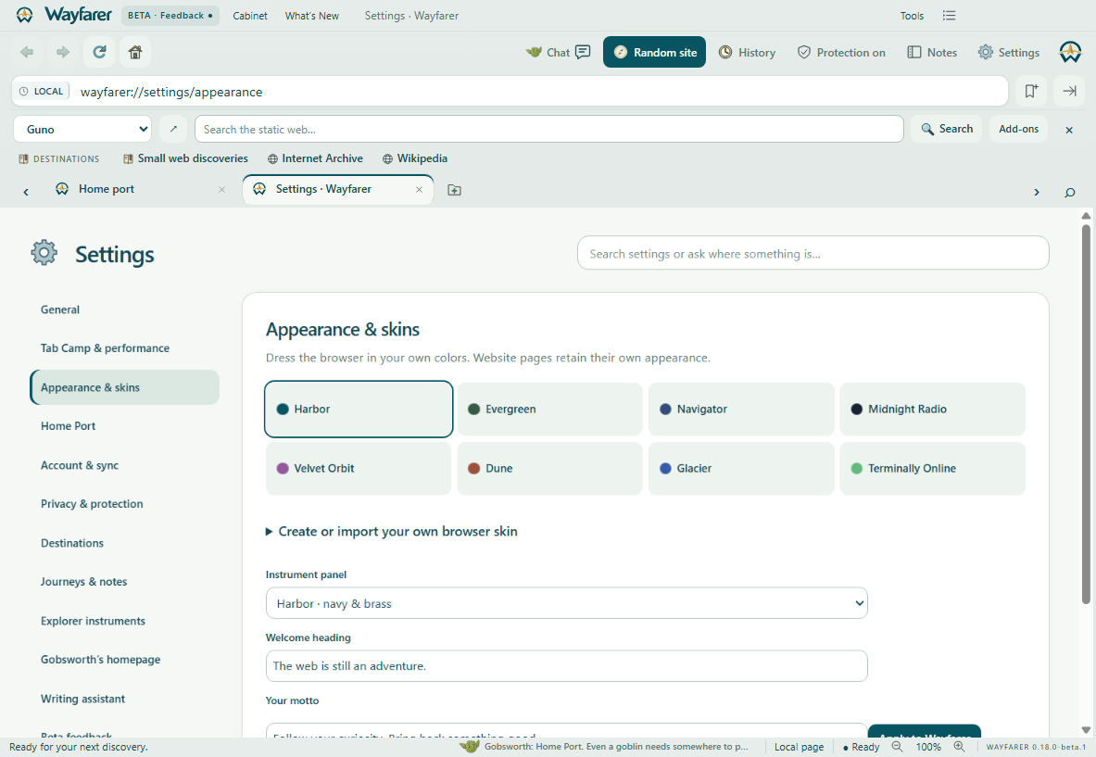The image size is (1096, 757).
Task: Click the Wayfarer profile compass icon
Action: pyautogui.click(x=1070, y=53)
